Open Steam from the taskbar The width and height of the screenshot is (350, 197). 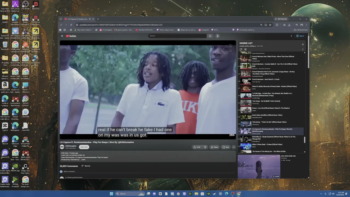tap(214, 194)
